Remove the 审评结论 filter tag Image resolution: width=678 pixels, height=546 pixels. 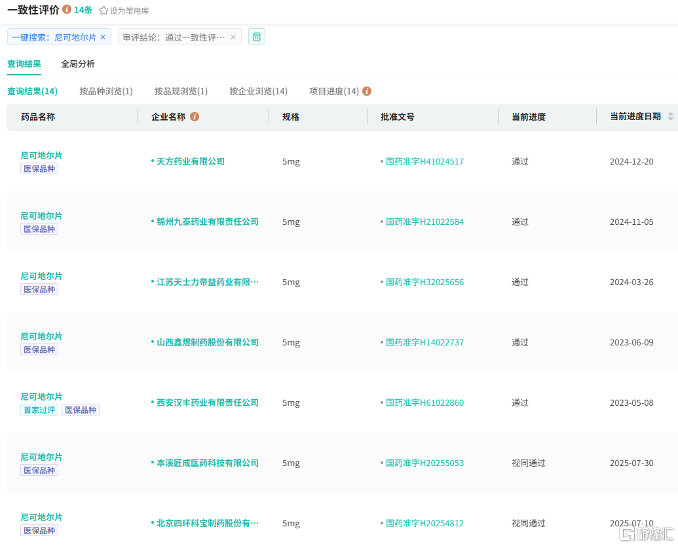[x=233, y=37]
